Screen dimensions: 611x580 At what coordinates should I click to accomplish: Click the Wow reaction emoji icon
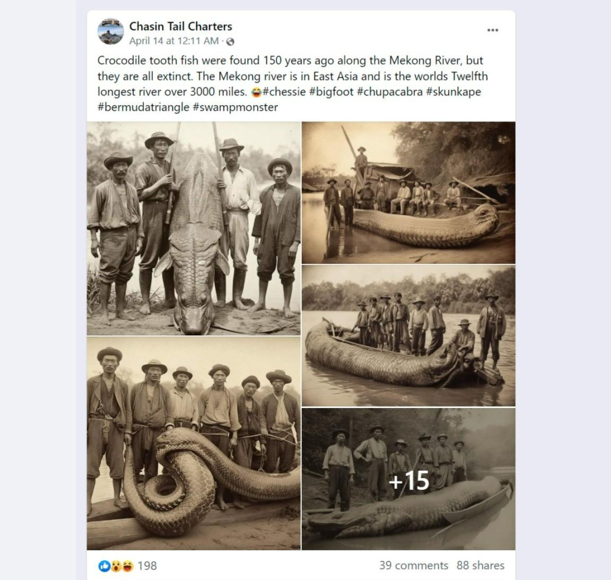[x=116, y=566]
